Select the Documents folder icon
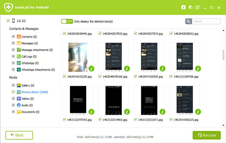 click(x=19, y=112)
